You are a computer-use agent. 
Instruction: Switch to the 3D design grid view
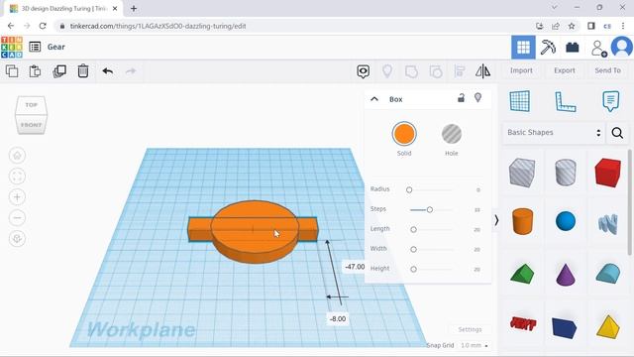523,48
